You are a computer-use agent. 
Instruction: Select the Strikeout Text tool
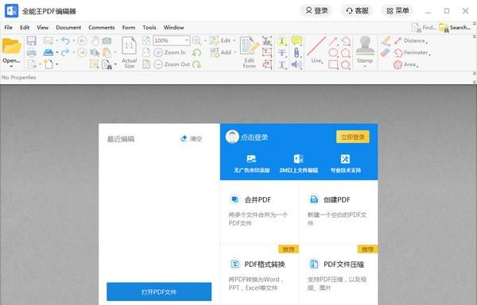(282, 53)
